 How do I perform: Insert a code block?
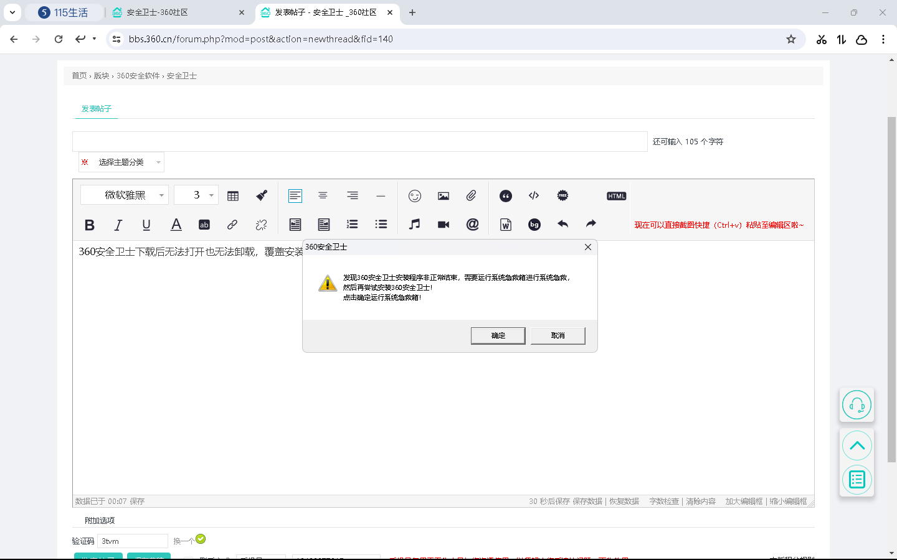click(x=534, y=195)
